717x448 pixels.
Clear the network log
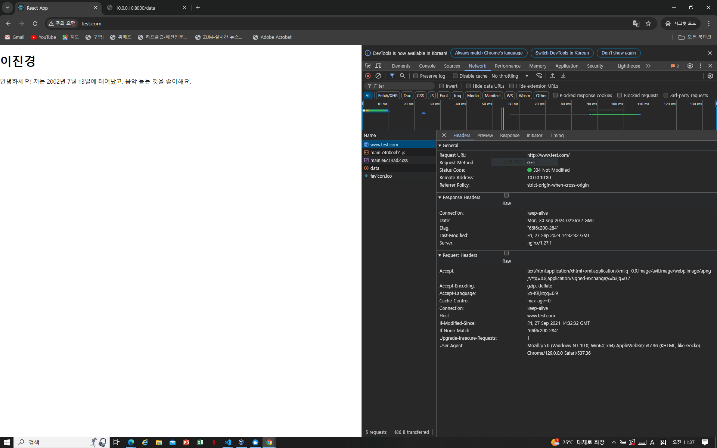(378, 76)
